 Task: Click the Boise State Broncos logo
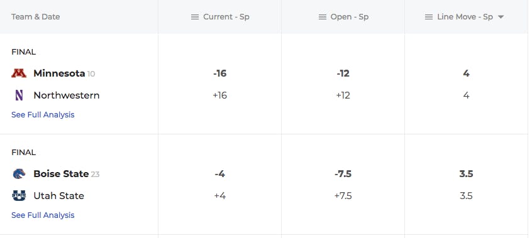tap(19, 174)
